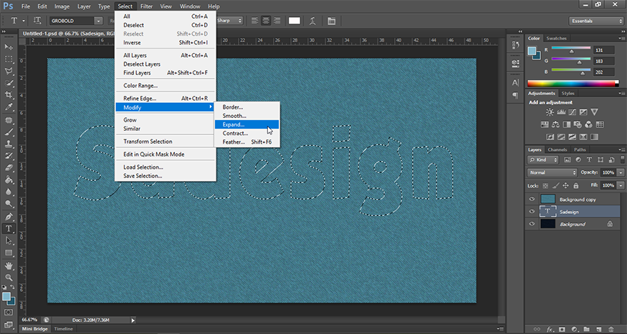This screenshot has width=627, height=334.
Task: Add a layer mask
Action: pos(563,329)
